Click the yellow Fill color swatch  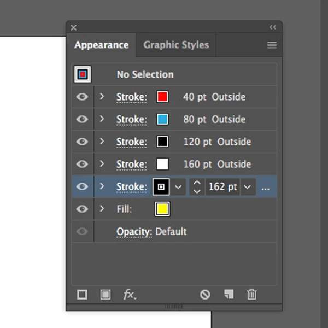pos(162,209)
